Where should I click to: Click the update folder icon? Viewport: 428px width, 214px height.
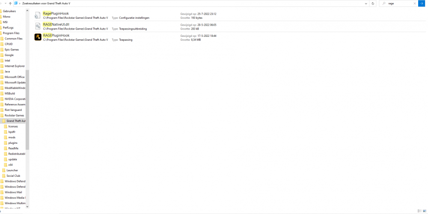coord(6,159)
